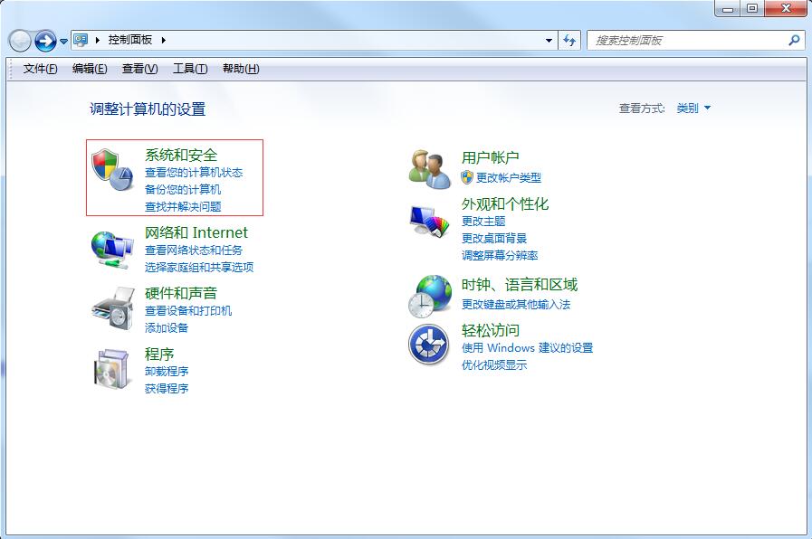Screen dimensions: 812x539
Task: Click 卸载程序 link
Action: (x=167, y=371)
